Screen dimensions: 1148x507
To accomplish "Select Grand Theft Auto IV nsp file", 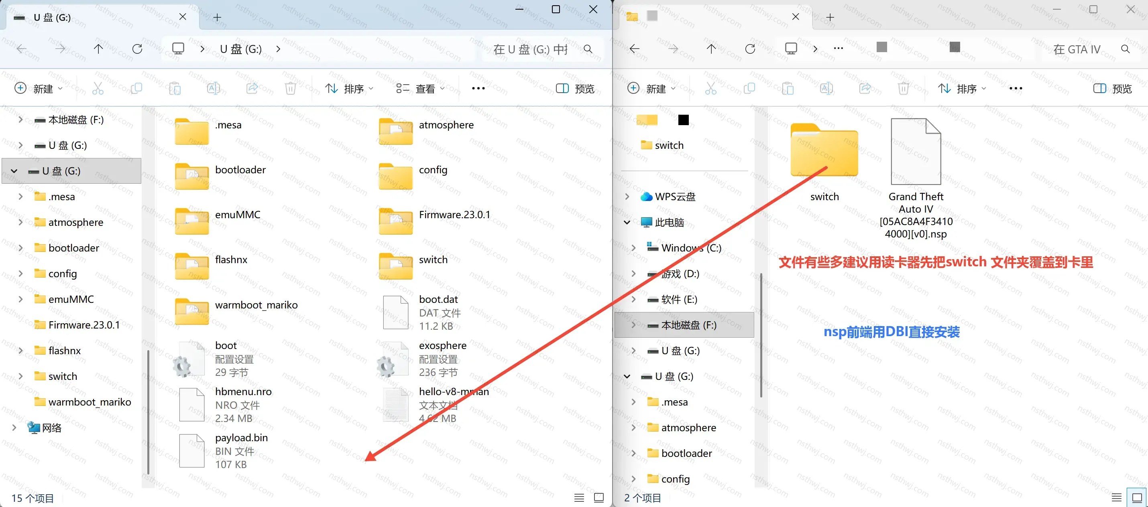I will point(916,178).
